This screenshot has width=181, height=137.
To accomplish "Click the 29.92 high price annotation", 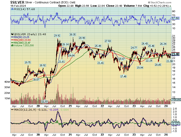I will tap(57, 35).
